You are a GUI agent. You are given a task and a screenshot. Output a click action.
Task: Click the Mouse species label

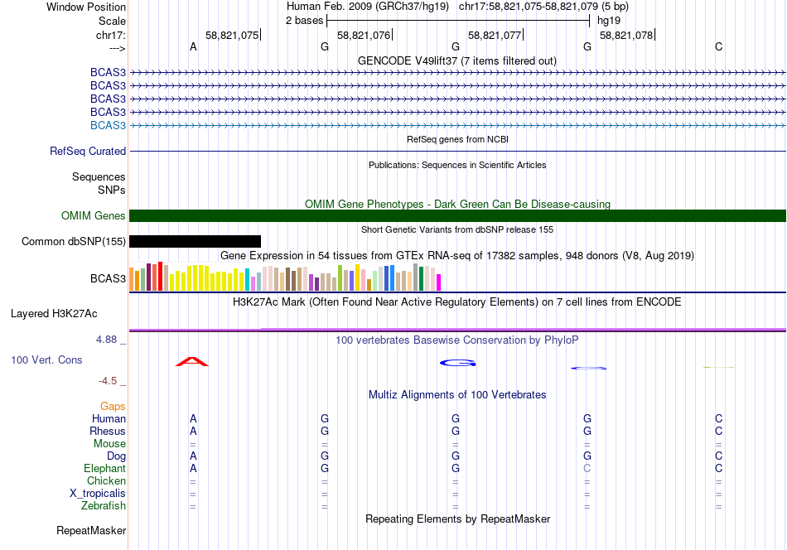[110, 444]
